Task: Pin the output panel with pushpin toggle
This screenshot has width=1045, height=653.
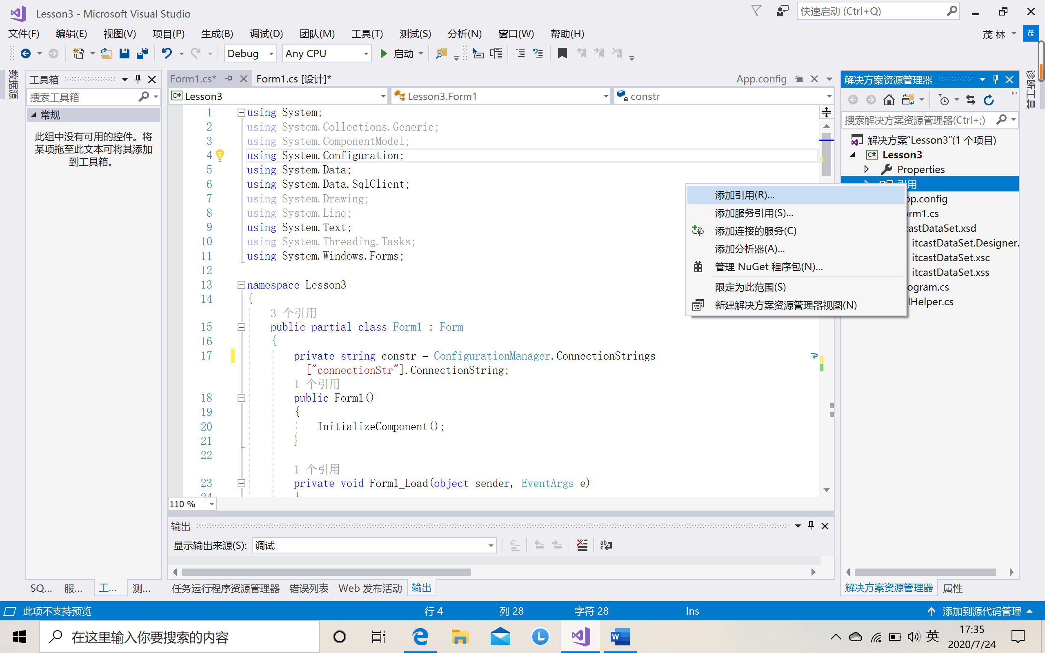Action: tap(811, 526)
